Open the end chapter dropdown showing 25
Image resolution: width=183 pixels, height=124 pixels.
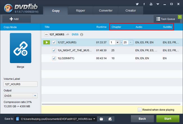[131, 42]
